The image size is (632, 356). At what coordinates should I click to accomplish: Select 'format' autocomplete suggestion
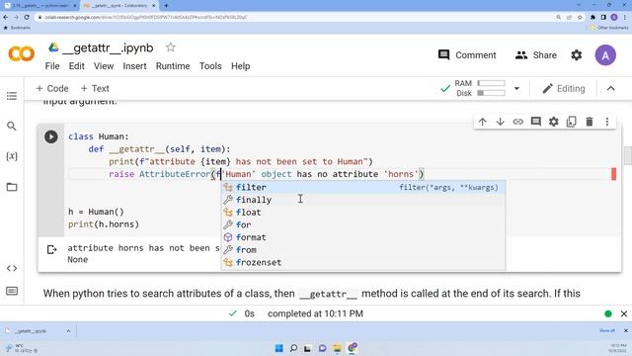point(363,237)
